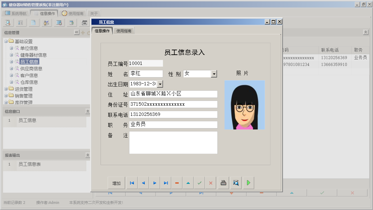
Task: Expand the 进货管理 tree folder
Action: pyautogui.click(x=6, y=89)
